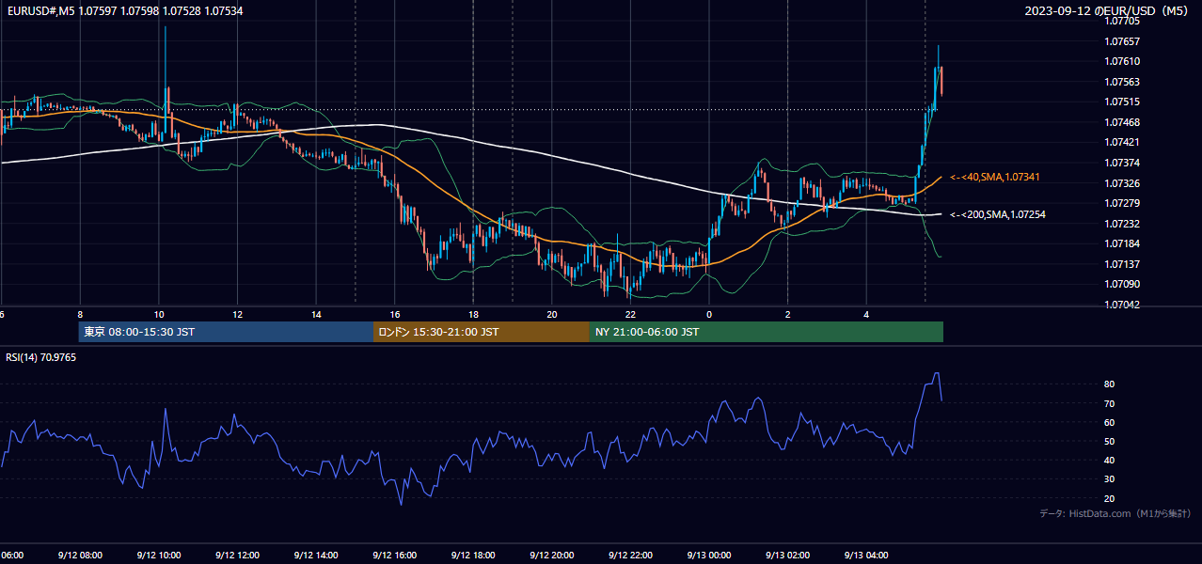Screen dimensions: 1202x564
Task: Click RSI axis level 40
Action: tap(1110, 460)
